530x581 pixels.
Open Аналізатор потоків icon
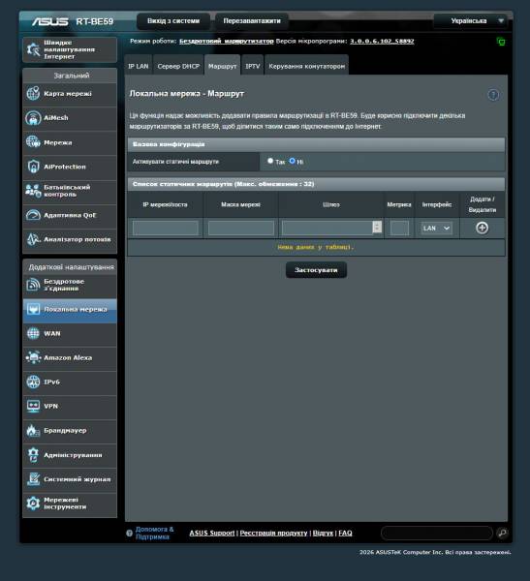[33, 239]
